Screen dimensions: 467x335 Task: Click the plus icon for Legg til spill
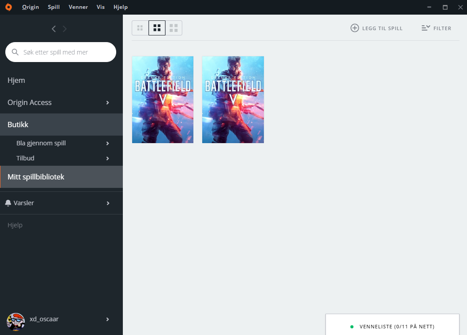[x=354, y=28]
